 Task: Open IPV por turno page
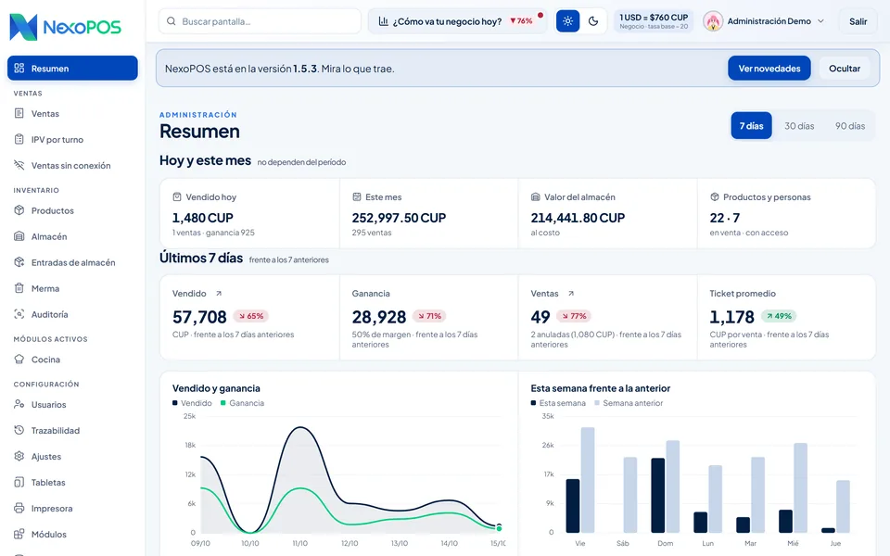coord(72,139)
